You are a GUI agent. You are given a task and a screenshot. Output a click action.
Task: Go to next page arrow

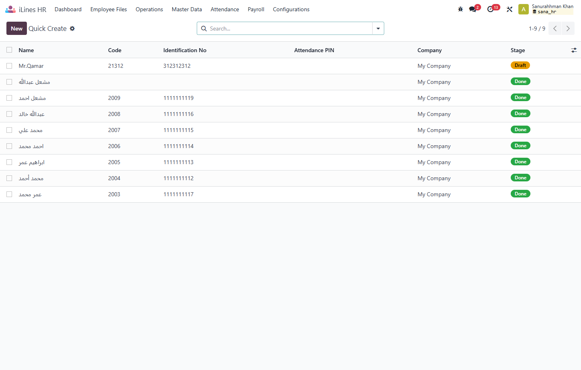click(568, 28)
